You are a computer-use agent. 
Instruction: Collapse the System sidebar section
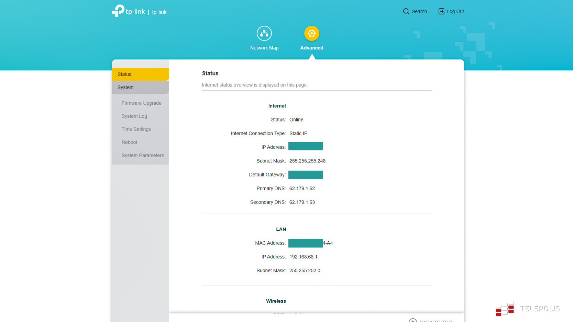point(140,87)
